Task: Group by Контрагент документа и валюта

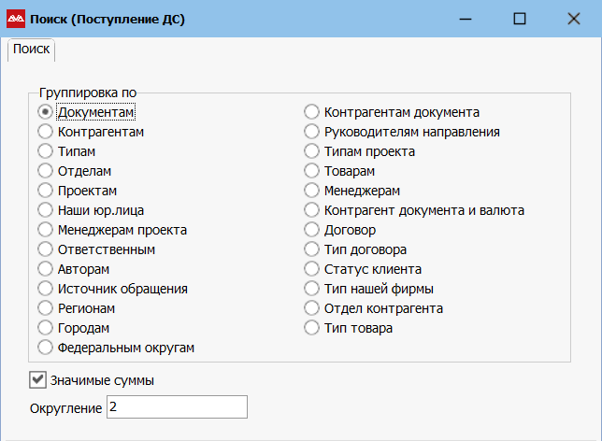Action: 311,210
